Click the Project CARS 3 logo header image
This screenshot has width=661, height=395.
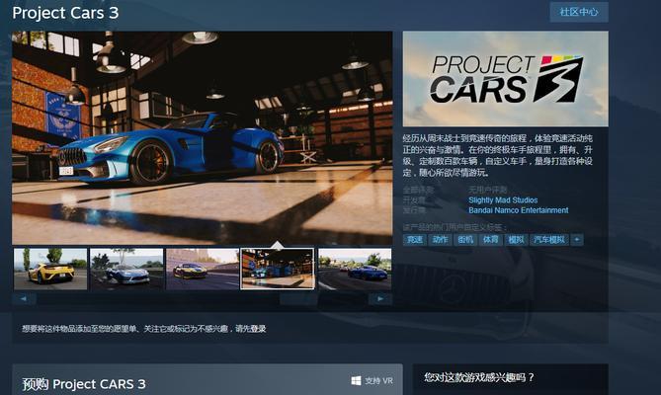[506, 79]
